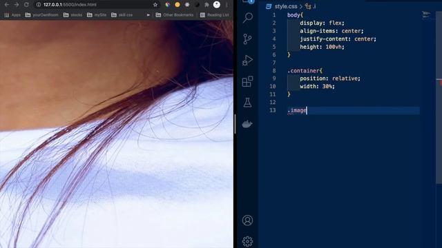The width and height of the screenshot is (442, 248).
Task: Open Testing flask icon in activity bar
Action: 247,103
